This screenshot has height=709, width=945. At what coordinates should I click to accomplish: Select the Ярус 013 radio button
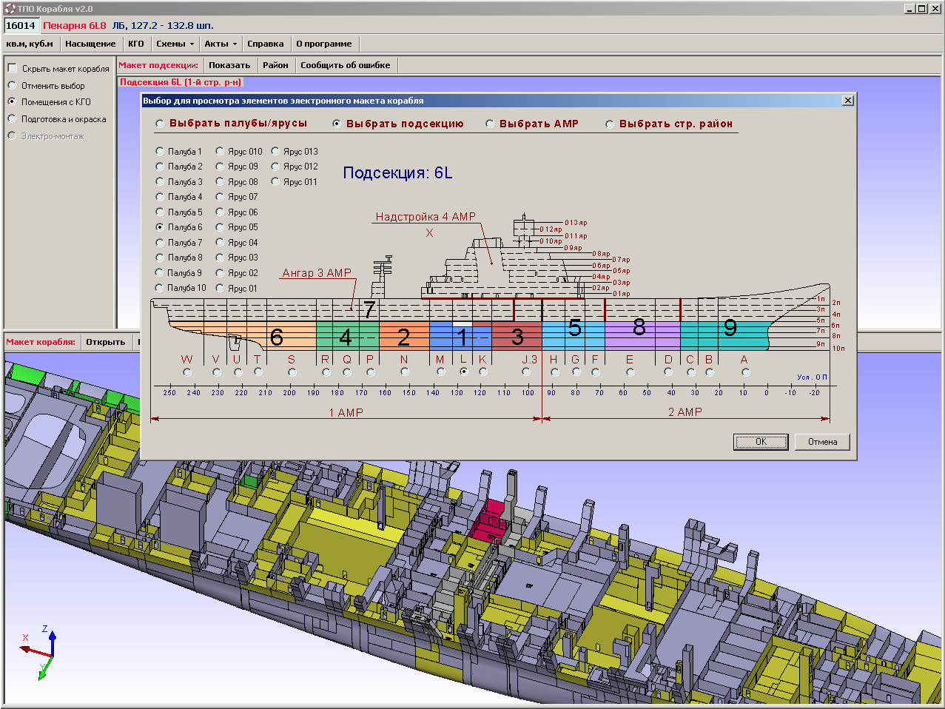(275, 151)
